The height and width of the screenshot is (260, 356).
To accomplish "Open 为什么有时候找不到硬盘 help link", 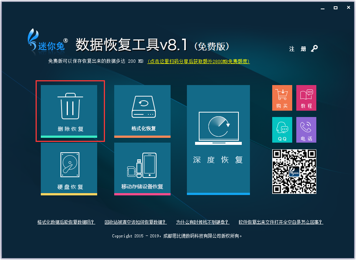I will (203, 222).
